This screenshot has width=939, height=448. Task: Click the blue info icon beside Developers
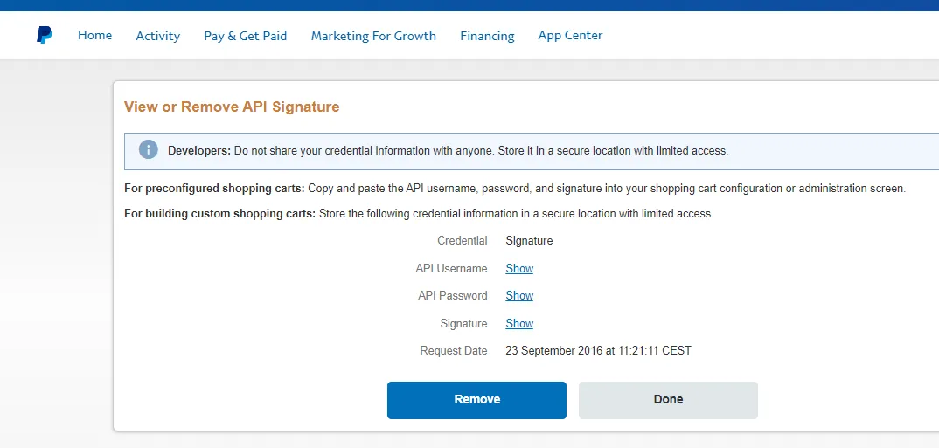[149, 149]
